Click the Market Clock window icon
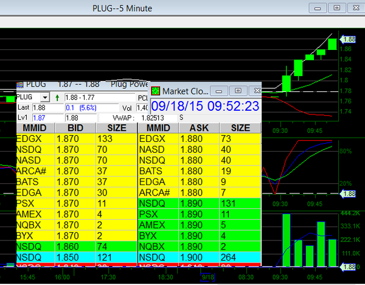This screenshot has width=365, height=285. pyautogui.click(x=156, y=91)
